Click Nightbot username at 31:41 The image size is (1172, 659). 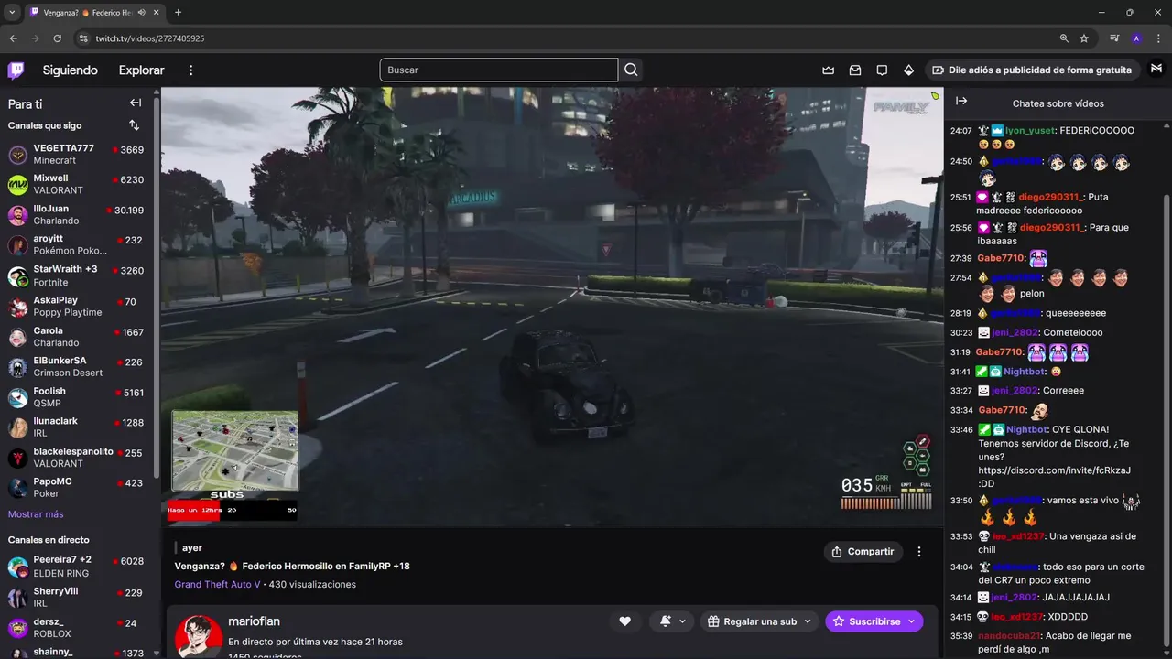(x=1024, y=372)
